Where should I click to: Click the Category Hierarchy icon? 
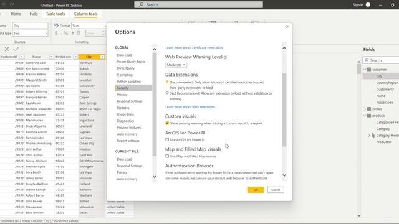coord(373,136)
